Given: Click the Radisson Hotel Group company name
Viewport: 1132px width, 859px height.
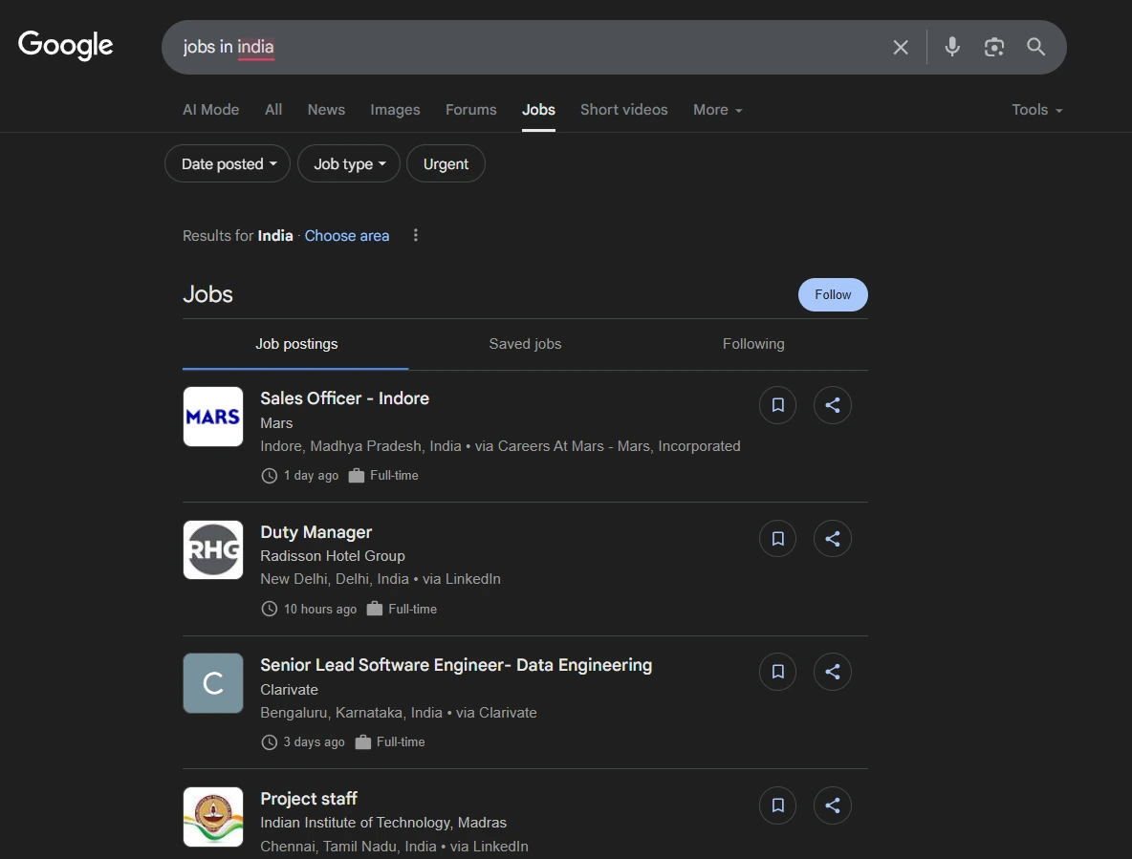Looking at the screenshot, I should click(x=332, y=556).
